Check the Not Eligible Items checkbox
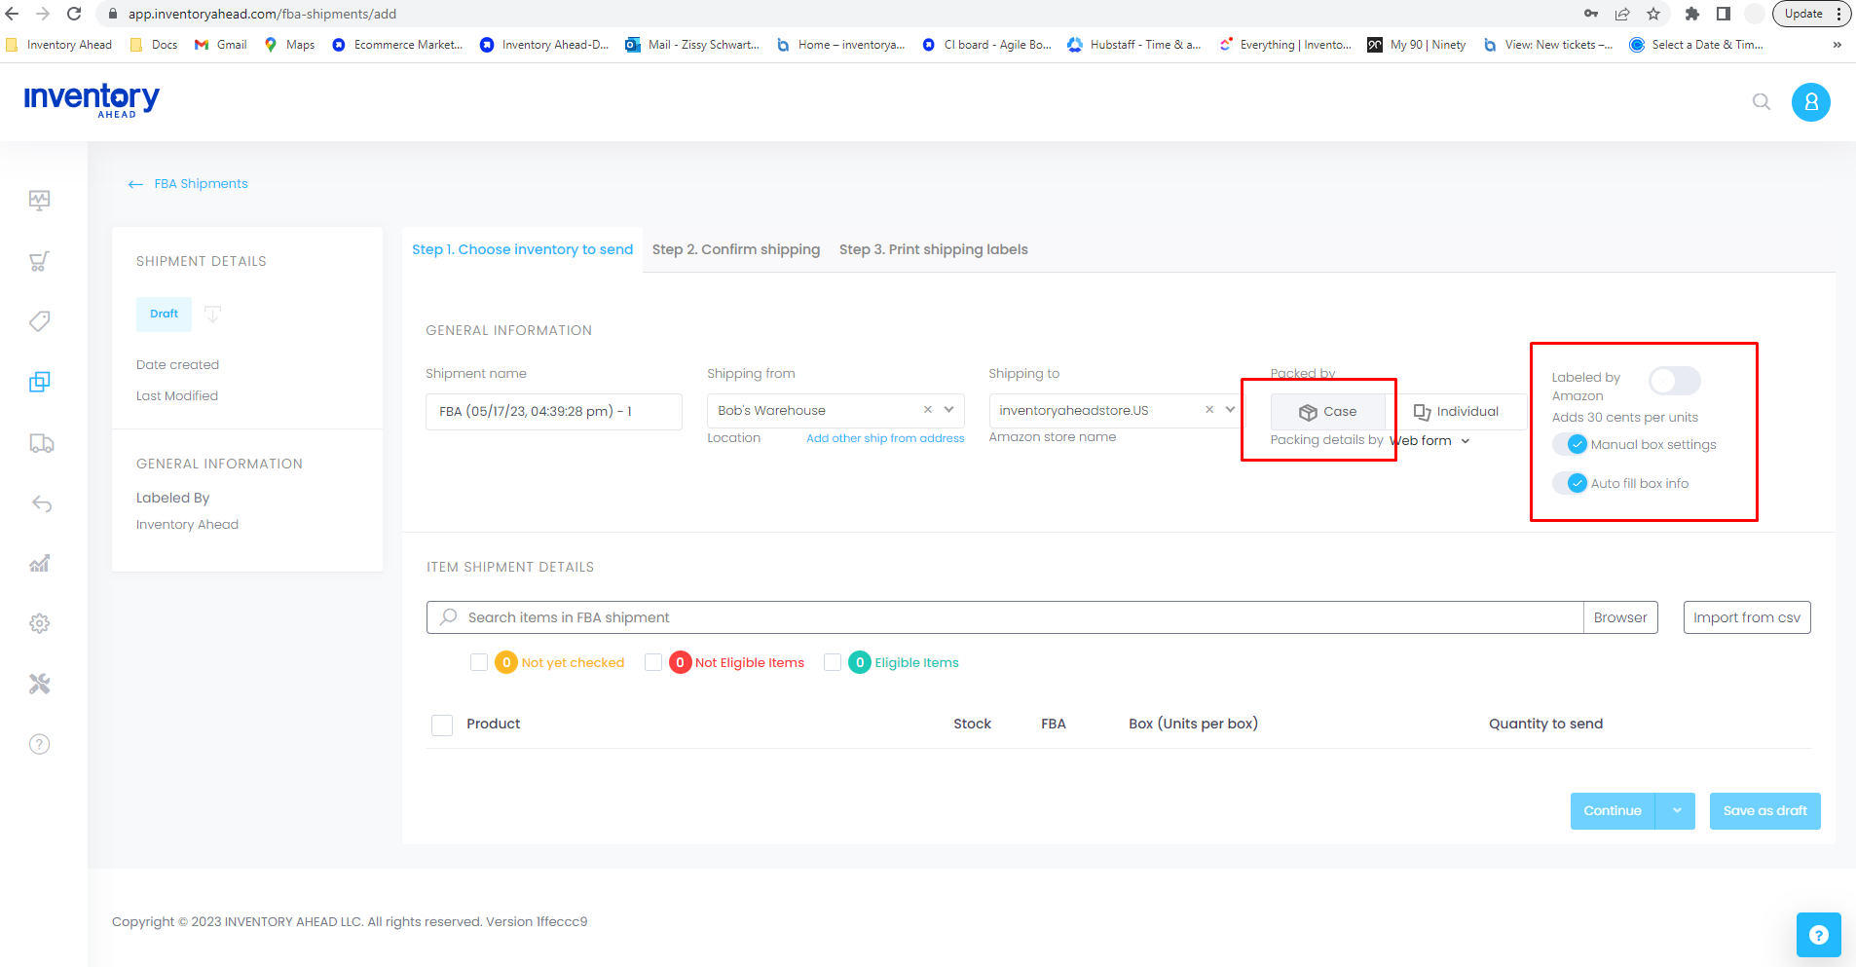Viewport: 1856px width, 967px height. (x=653, y=662)
